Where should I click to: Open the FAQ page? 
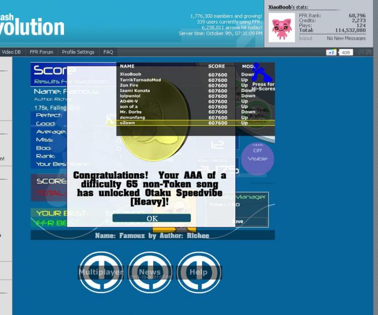point(108,52)
